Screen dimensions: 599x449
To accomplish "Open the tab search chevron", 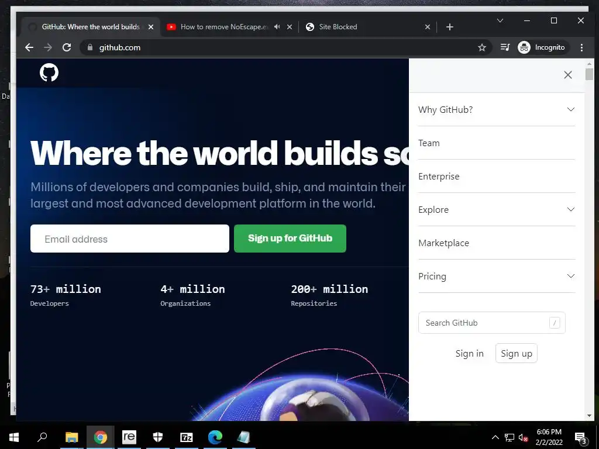I will point(500,20).
